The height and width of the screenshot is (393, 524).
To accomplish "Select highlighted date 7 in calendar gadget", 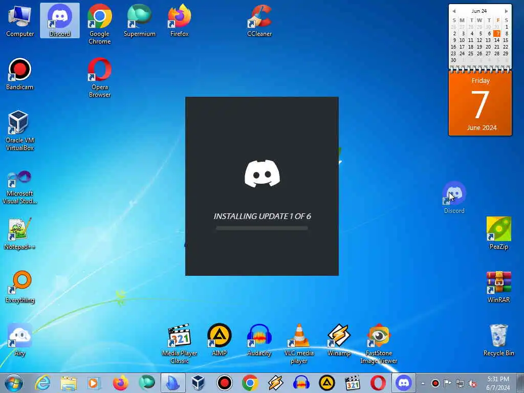I will (497, 33).
